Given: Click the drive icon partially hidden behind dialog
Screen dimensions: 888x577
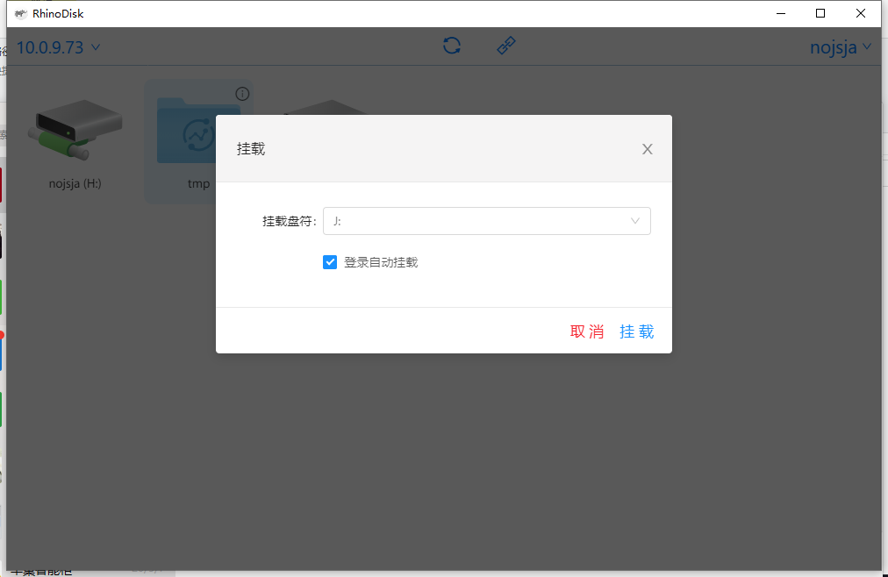Looking at the screenshot, I should [x=326, y=105].
